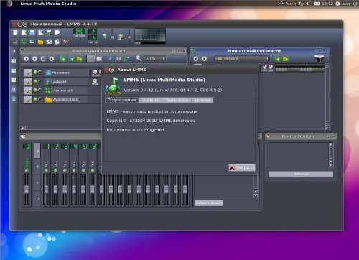Image resolution: width=359 pixels, height=260 pixels.
Task: Mute the third track via green LED
Action: (x=35, y=90)
